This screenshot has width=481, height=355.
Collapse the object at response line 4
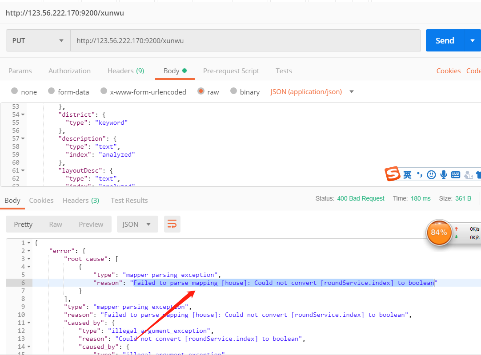click(29, 267)
